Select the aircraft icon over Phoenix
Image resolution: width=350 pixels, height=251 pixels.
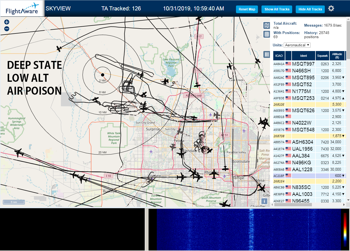(214, 174)
